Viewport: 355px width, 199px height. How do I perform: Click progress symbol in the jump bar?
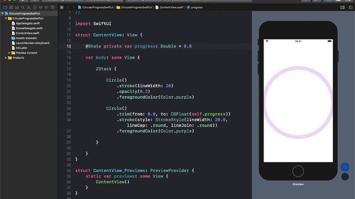click(197, 7)
